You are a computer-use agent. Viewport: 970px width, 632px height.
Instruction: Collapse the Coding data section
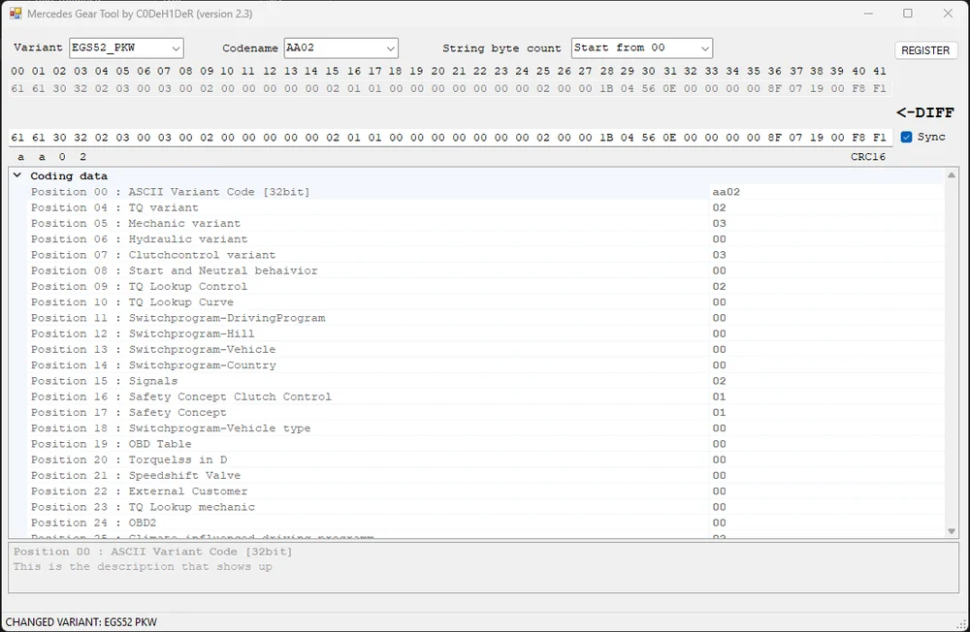tap(17, 175)
